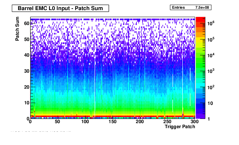The image size is (239, 145).
Task: Click the red band of the color scale
Action: pyautogui.click(x=200, y=19)
